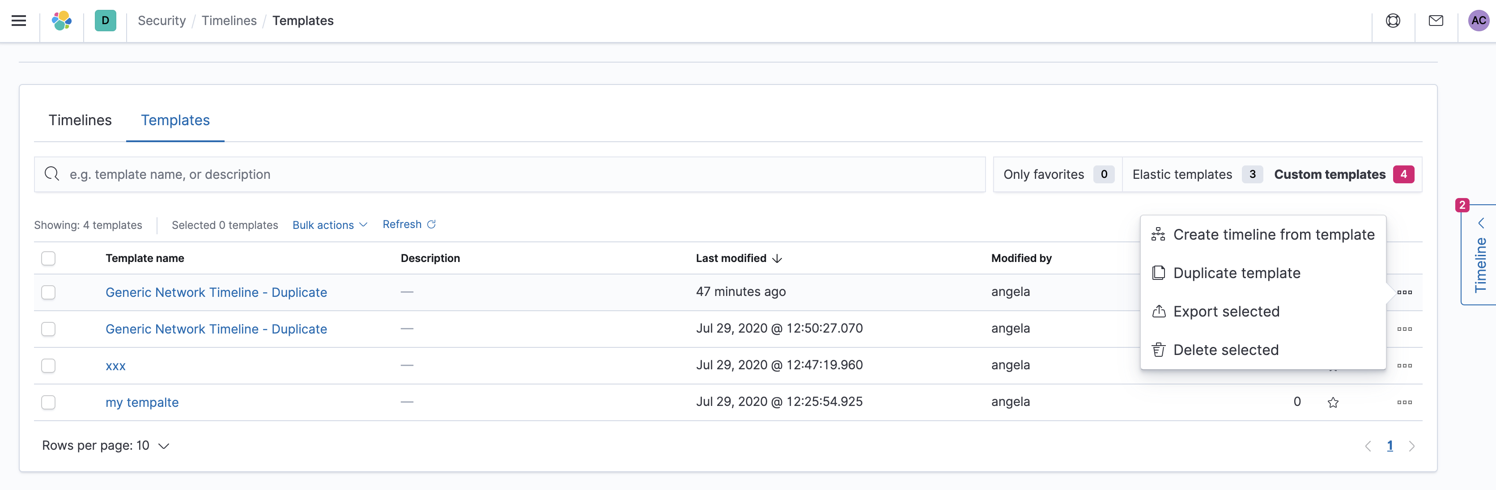Check the 'xxx' template row checkbox
This screenshot has width=1496, height=490.
(48, 366)
